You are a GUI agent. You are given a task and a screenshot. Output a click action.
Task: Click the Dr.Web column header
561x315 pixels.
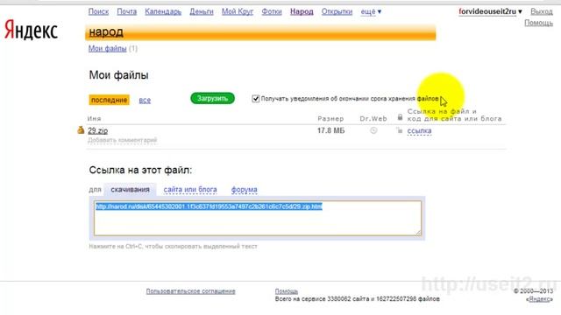(373, 119)
